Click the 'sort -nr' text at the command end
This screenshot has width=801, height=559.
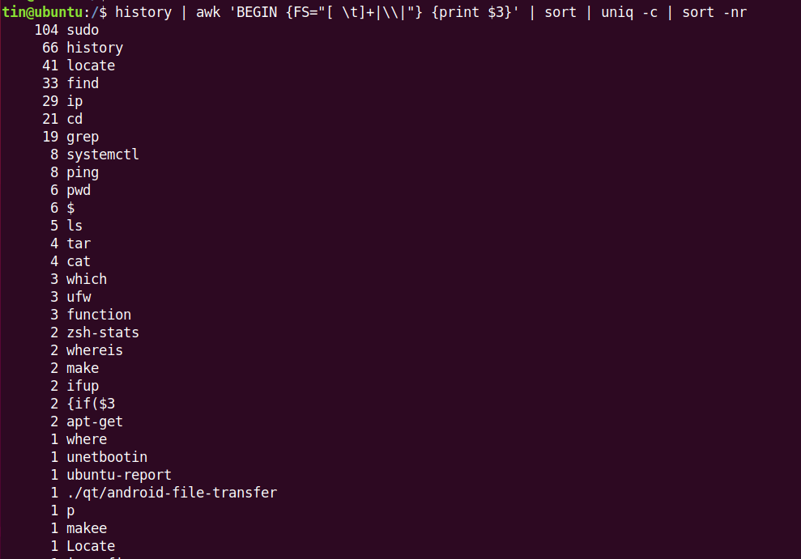tap(714, 12)
